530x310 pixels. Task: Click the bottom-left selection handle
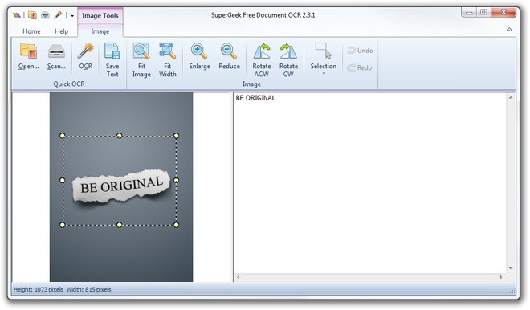(62, 225)
